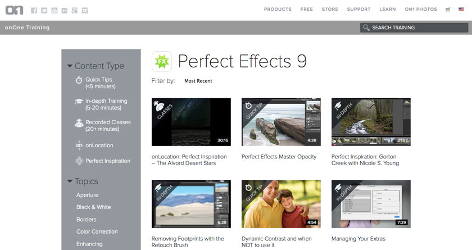Filter by Perfect Inspiration content

tap(108, 161)
